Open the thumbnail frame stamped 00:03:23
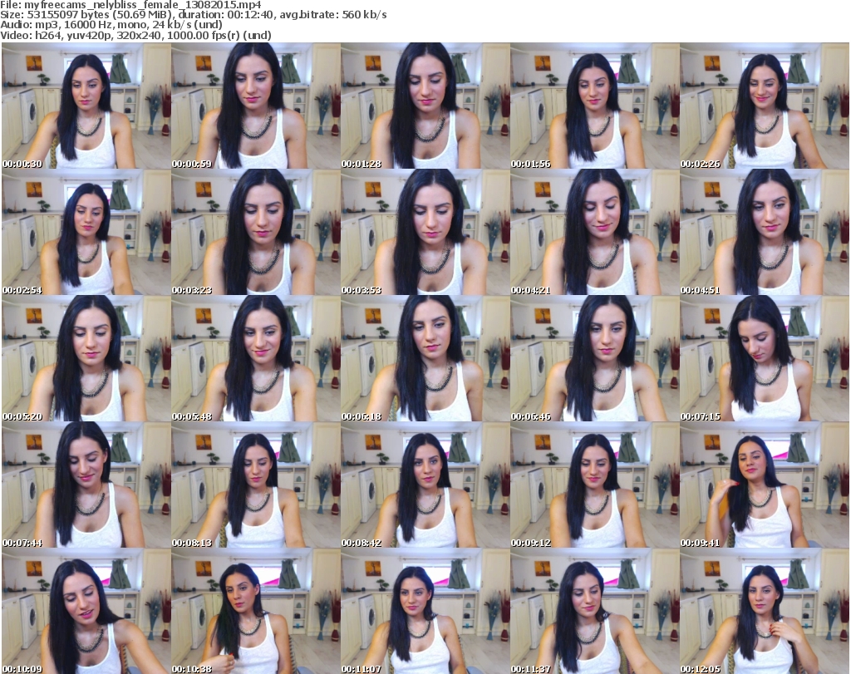 (256, 232)
